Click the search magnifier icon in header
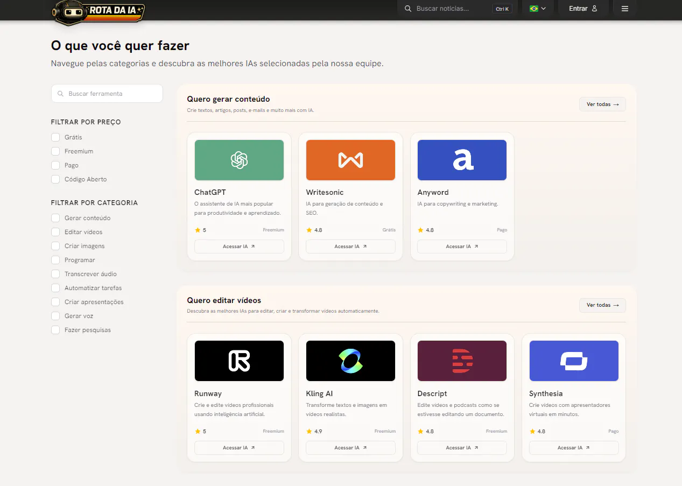Image resolution: width=682 pixels, height=486 pixels. [408, 9]
